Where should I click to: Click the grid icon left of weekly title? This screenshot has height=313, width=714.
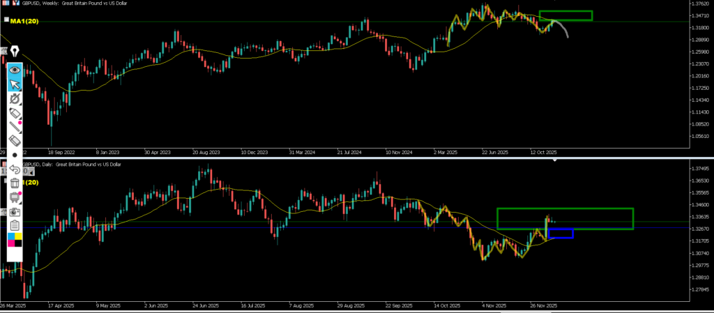(4, 3)
